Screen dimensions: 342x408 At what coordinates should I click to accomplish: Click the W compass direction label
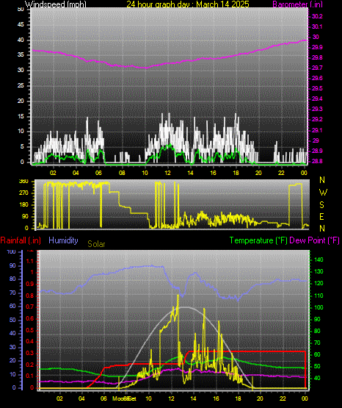tap(323, 193)
